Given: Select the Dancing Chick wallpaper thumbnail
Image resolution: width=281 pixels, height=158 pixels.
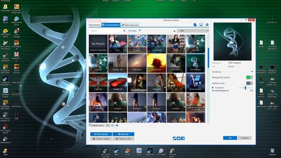Looking at the screenshot, I should click(118, 63).
